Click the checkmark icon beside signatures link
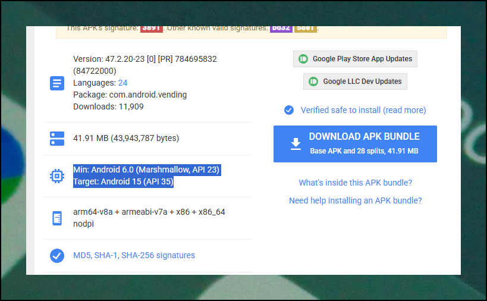The height and width of the screenshot is (301, 487). point(57,256)
